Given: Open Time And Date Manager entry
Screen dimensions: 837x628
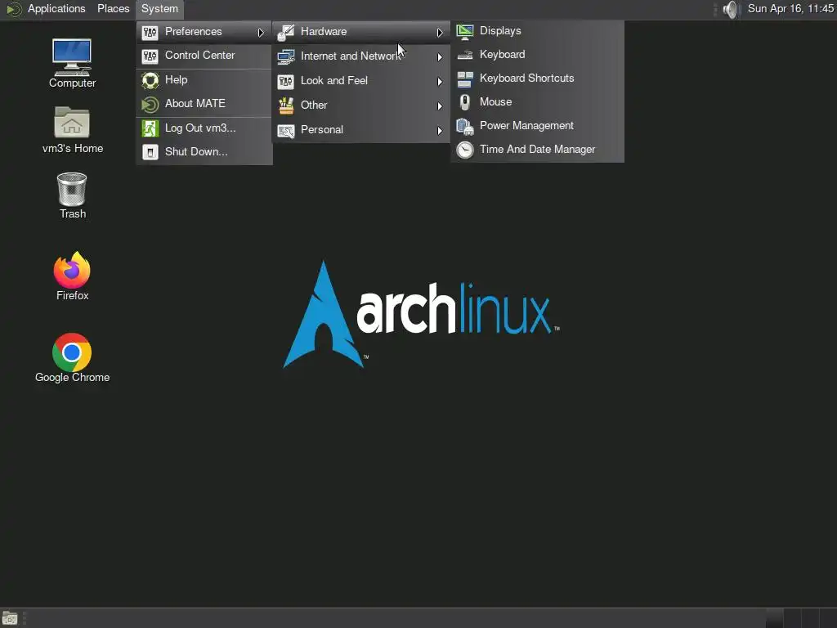Looking at the screenshot, I should click(x=537, y=150).
